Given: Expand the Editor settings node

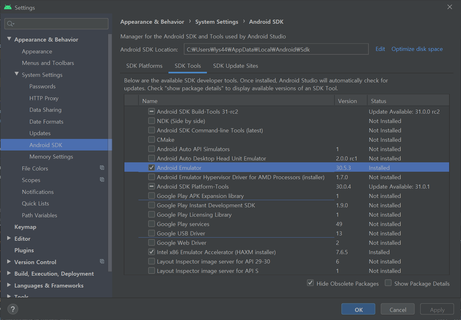Looking at the screenshot, I should click(x=9, y=238).
